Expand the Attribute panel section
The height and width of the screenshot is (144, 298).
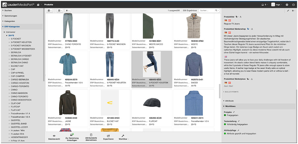[229, 101]
